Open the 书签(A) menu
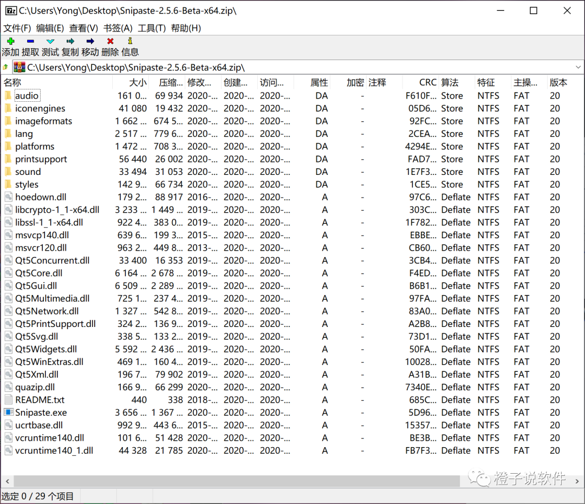The height and width of the screenshot is (504, 585). point(118,28)
